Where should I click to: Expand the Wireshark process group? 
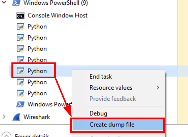pyautogui.click(x=4, y=117)
